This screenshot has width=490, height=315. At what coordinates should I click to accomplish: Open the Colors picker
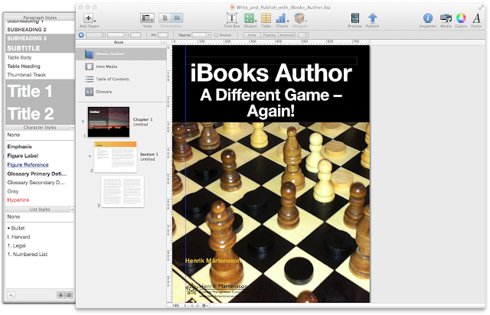tap(461, 18)
